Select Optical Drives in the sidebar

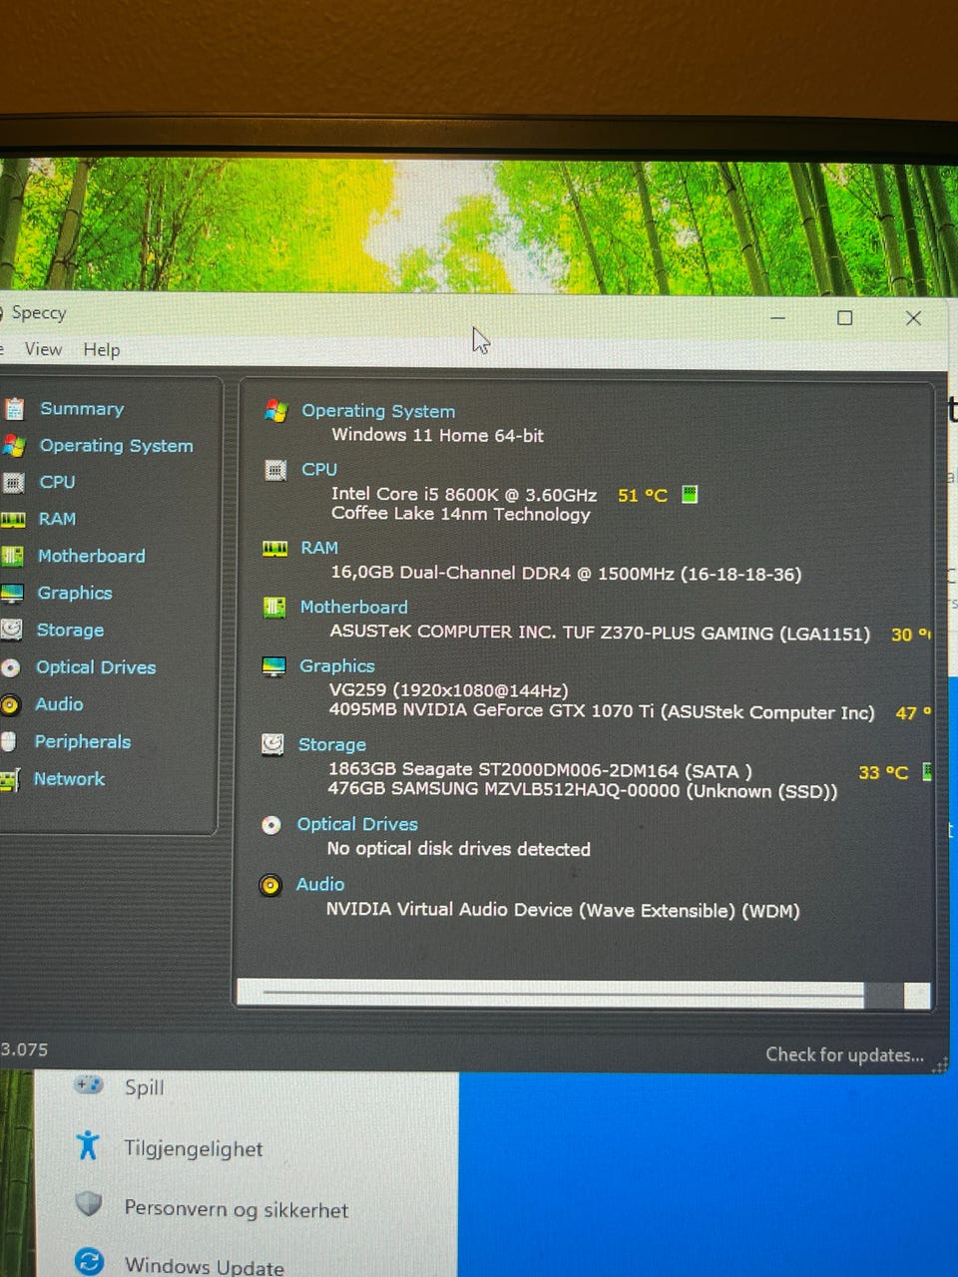pyautogui.click(x=96, y=667)
